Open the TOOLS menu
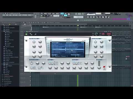The width and height of the screenshot is (133, 99). coord(30,15)
